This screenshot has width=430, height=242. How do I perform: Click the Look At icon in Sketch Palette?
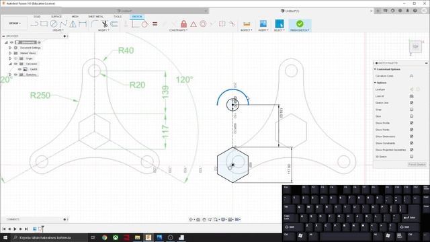pos(411,96)
